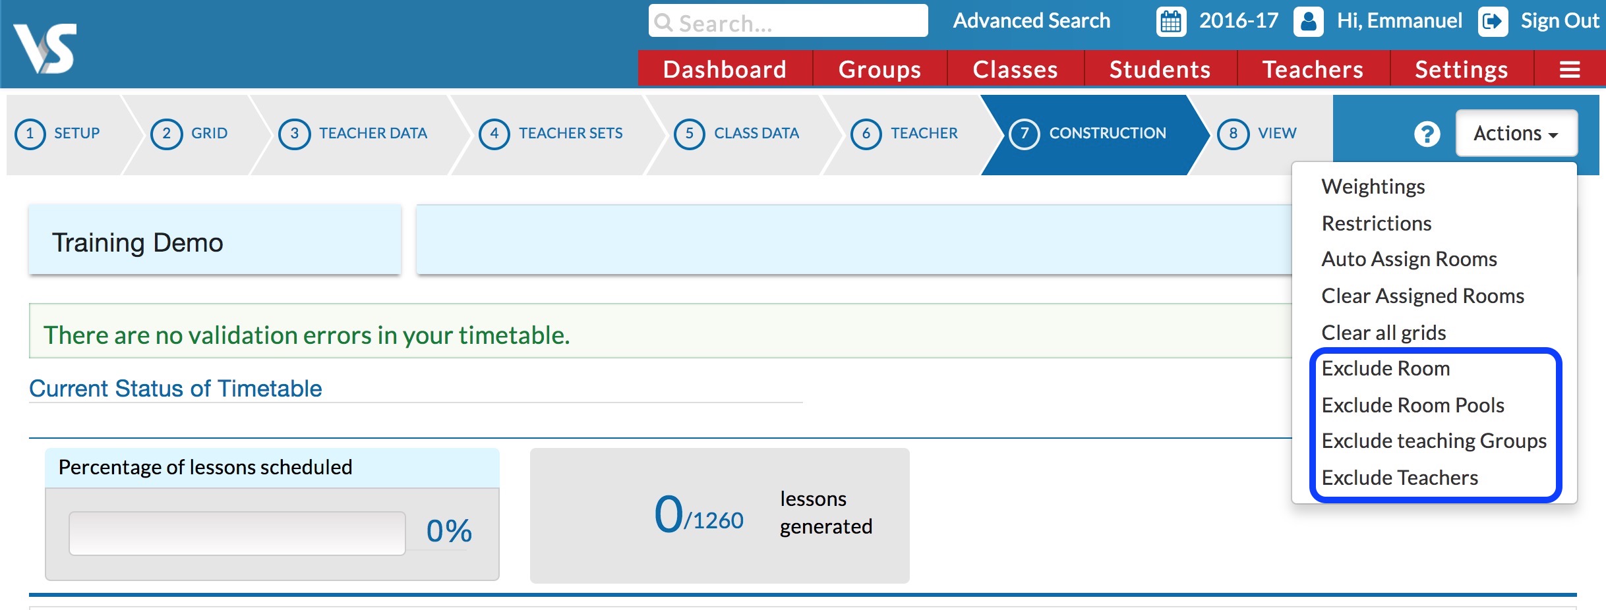Viewport: 1606px width, 610px height.
Task: Select Exclude Room menu entry
Action: coord(1386,368)
